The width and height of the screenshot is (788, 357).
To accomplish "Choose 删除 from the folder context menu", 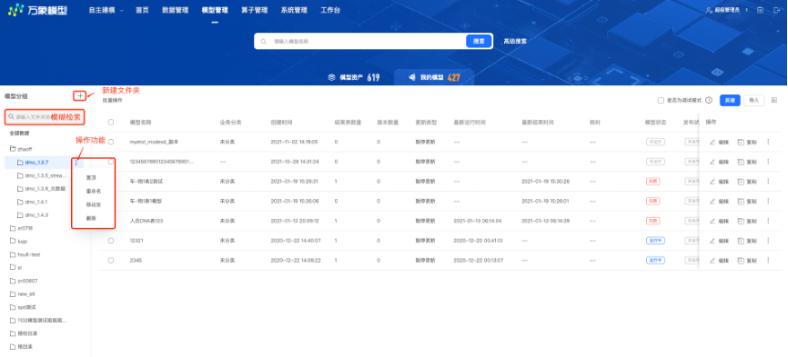I will 91,218.
